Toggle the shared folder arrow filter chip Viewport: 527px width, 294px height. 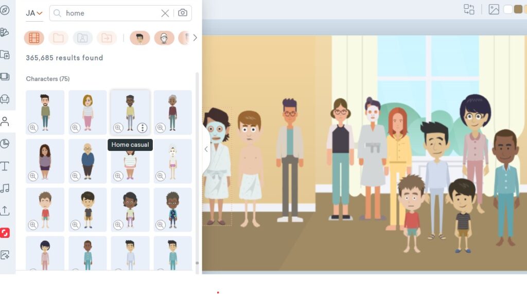coord(107,38)
